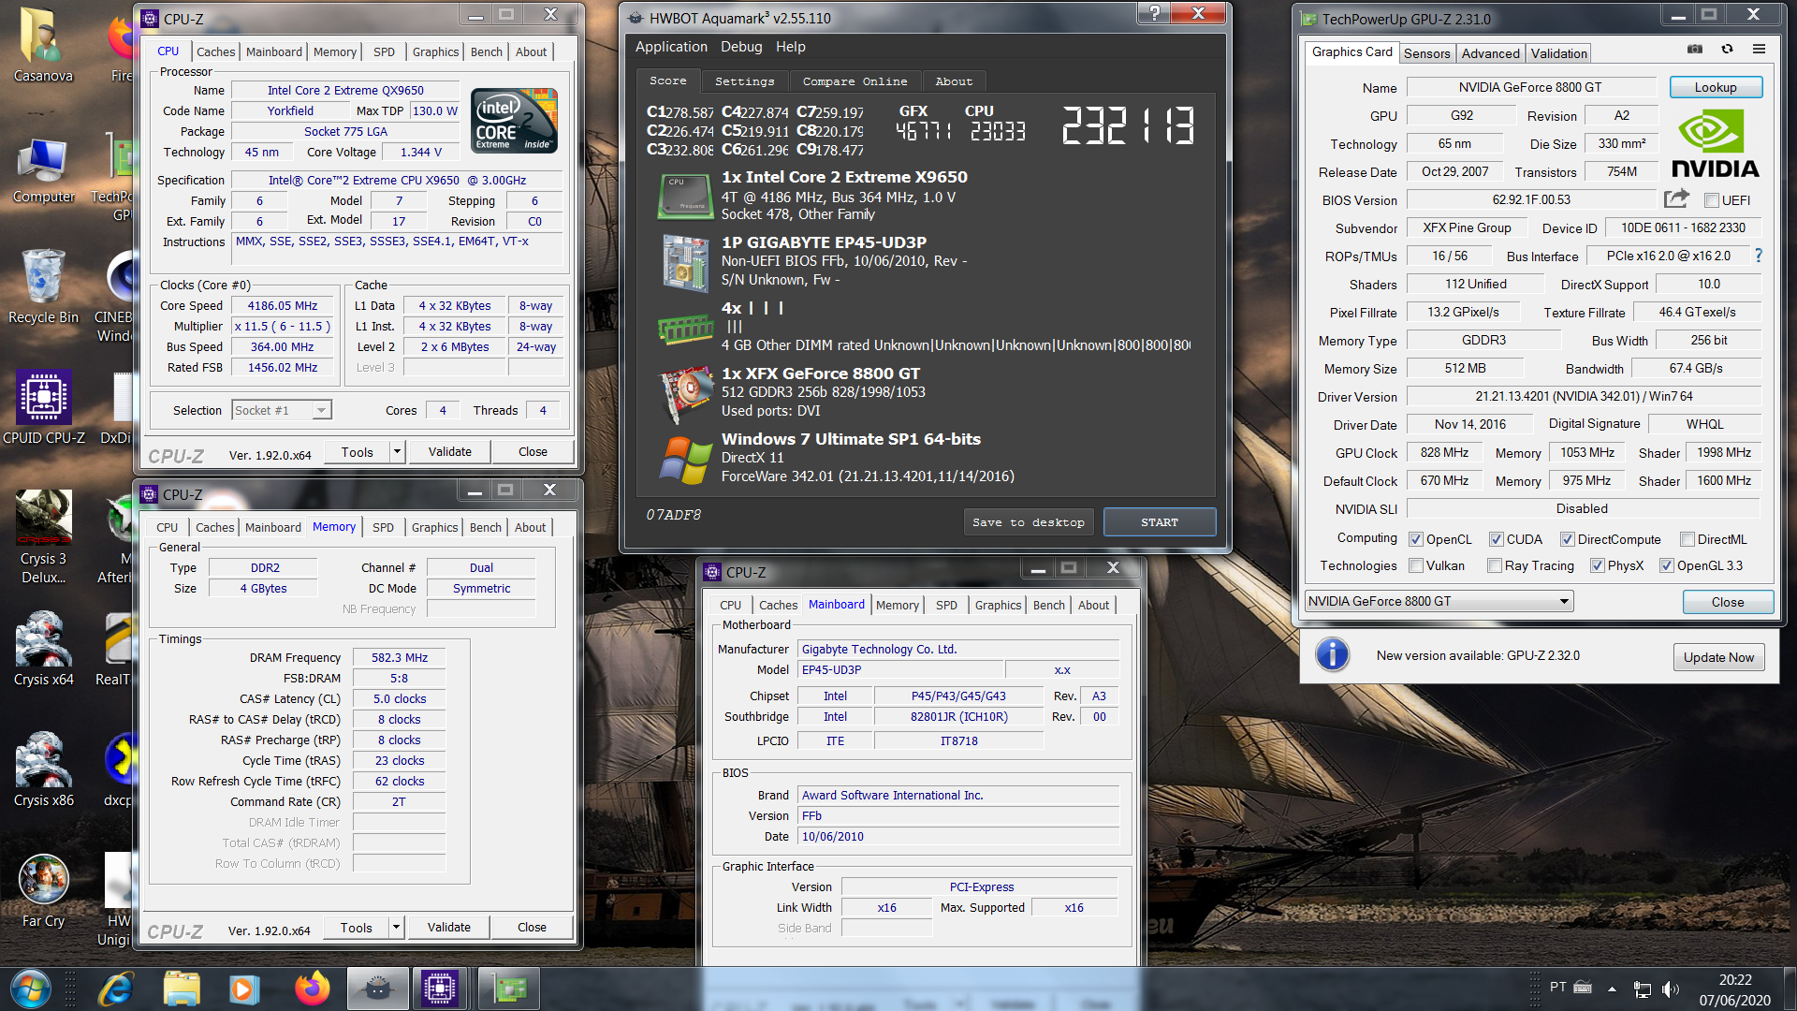1797x1011 pixels.
Task: Toggle the Ray Tracing checkbox
Action: click(1495, 565)
